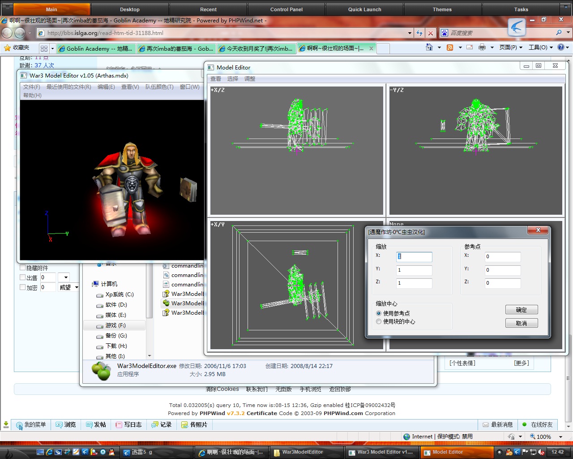
Task: Click the 下载 (H:) drive in folder tree
Action: click(116, 346)
